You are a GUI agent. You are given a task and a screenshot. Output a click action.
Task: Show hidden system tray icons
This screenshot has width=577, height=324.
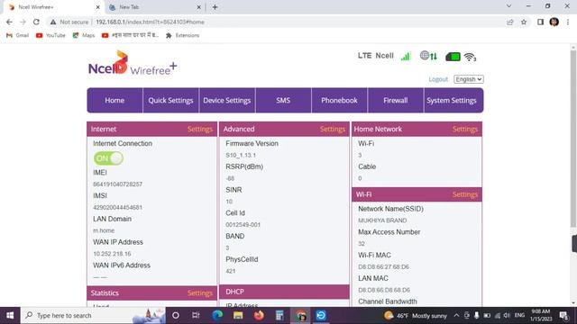[x=456, y=316]
